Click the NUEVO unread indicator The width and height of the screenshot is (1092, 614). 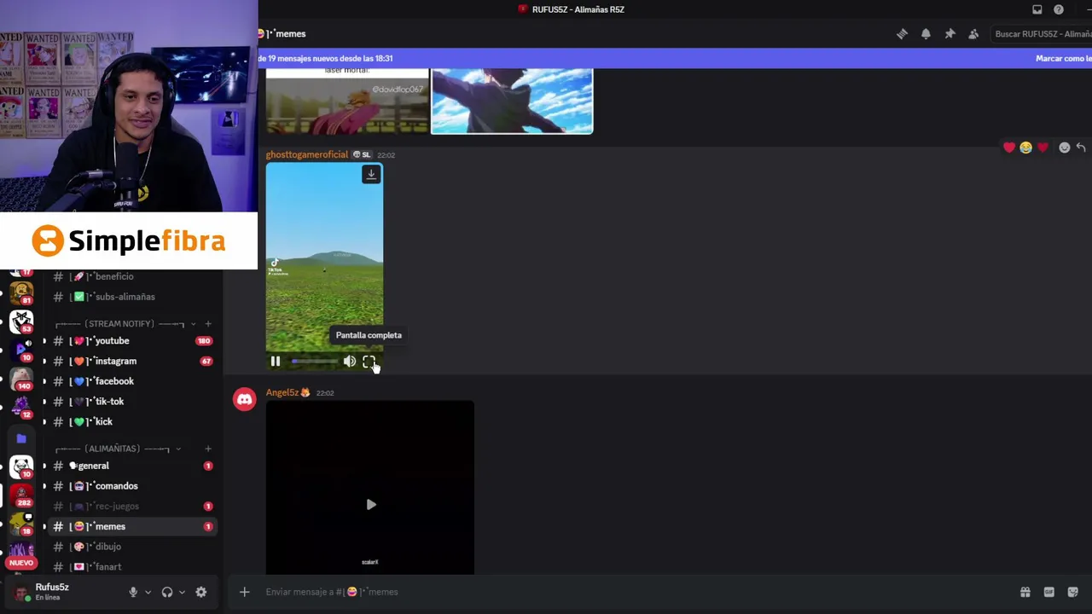[21, 563]
